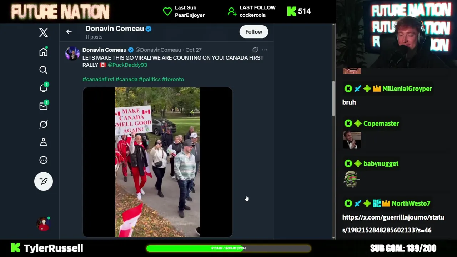Screen dimensions: 457x257
Task: Open the post's three-dot options menu
Action: pyautogui.click(x=265, y=50)
